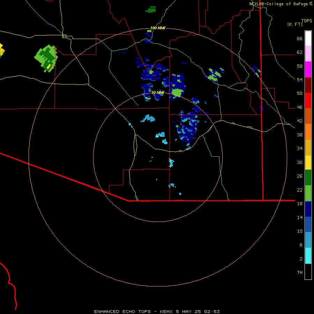Click the legend value "66"
This screenshot has width=314, height=314.
click(x=300, y=39)
